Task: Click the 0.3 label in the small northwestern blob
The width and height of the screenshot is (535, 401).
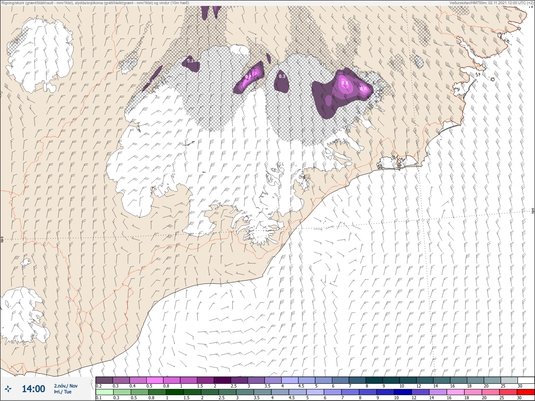Action: [x=190, y=61]
